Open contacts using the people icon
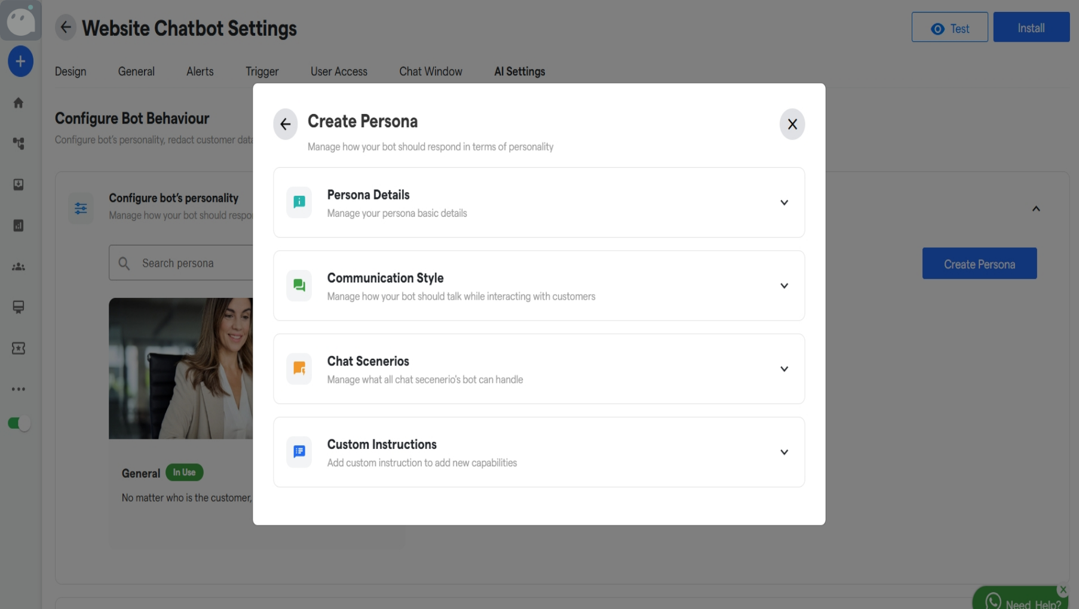Screen dimensions: 1079x609 click(19, 267)
